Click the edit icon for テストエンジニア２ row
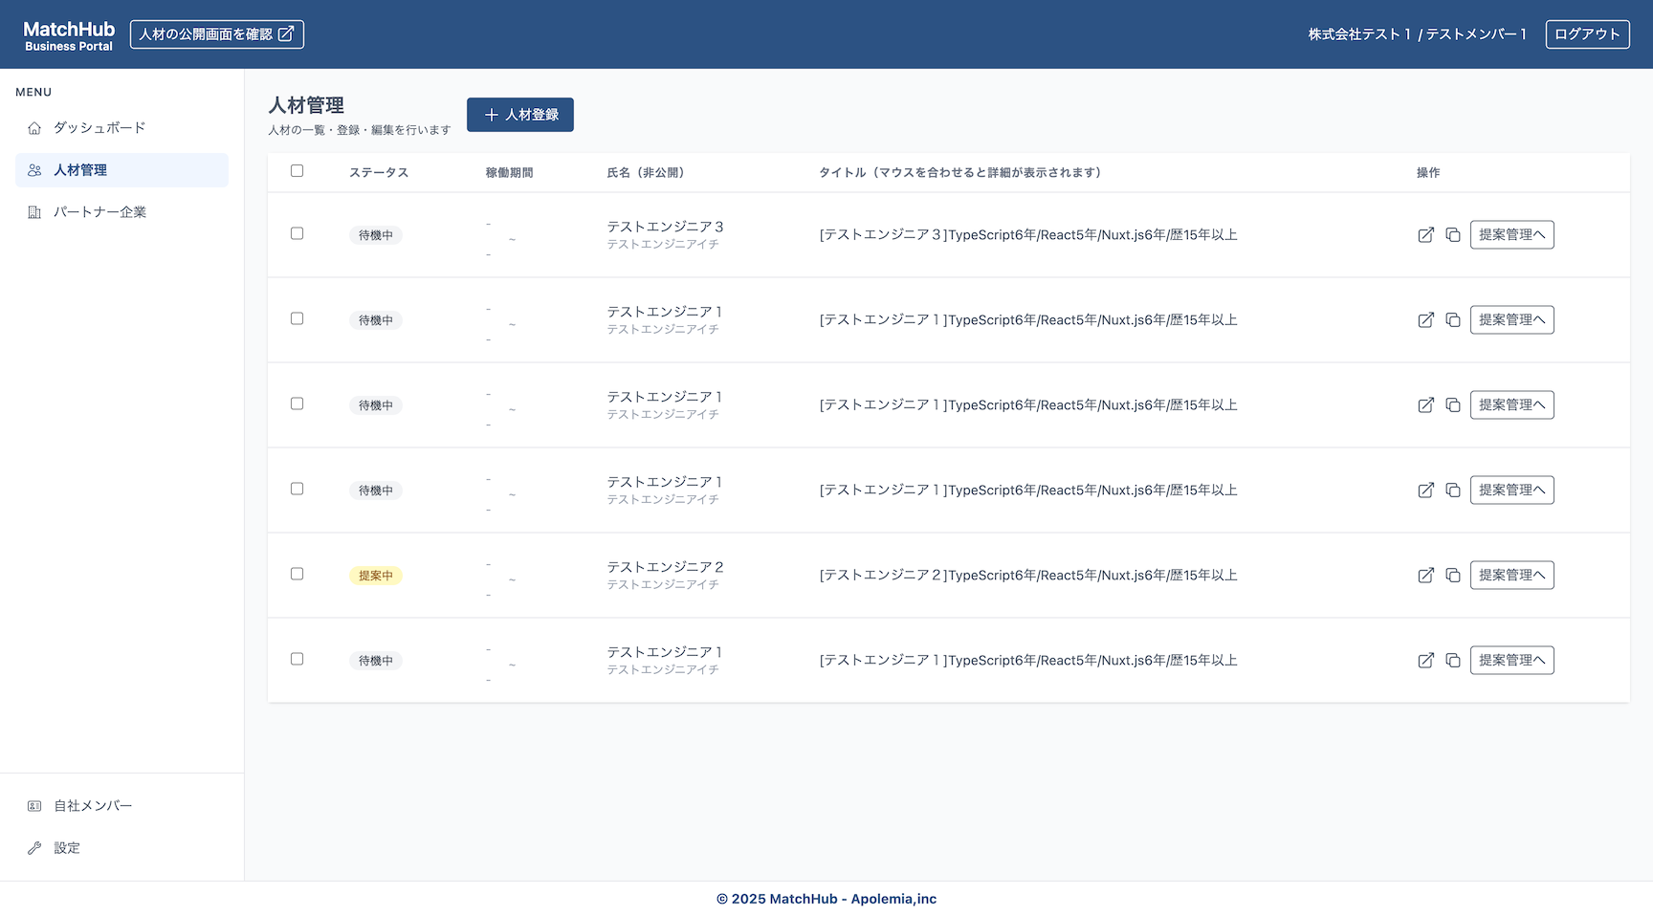1653x916 pixels. (1425, 576)
